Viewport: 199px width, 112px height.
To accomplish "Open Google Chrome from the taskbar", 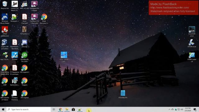I will click(x=61, y=109).
